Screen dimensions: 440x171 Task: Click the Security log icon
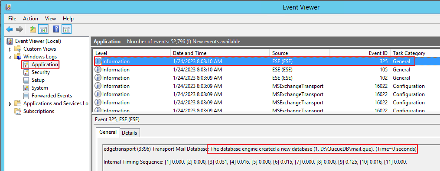[x=26, y=72]
